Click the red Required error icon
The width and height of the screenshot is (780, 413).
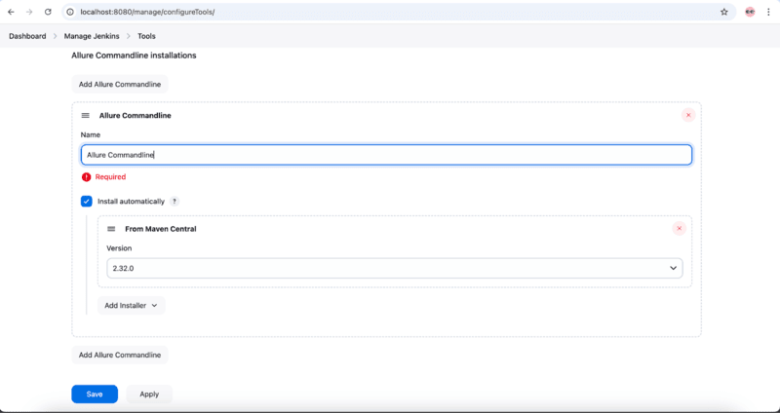point(87,176)
